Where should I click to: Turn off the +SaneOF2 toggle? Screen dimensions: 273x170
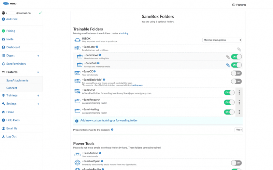(x=229, y=92)
